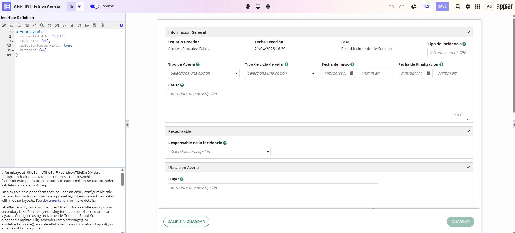Open expression editor help question icon
The width and height of the screenshot is (515, 233).
121,25
